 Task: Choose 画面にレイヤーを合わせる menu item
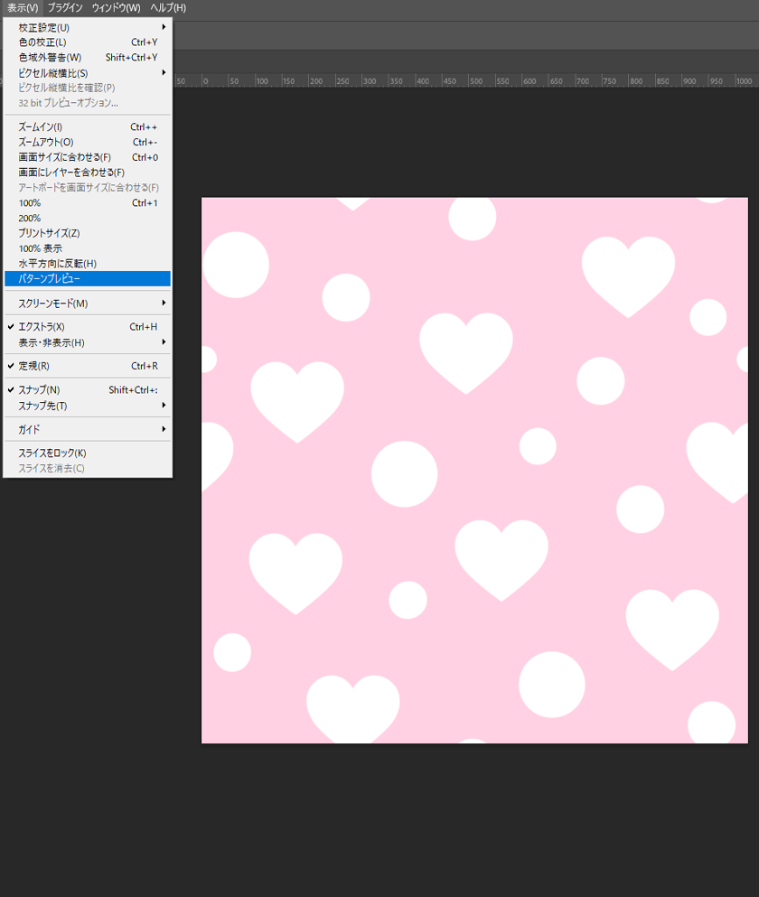(71, 173)
